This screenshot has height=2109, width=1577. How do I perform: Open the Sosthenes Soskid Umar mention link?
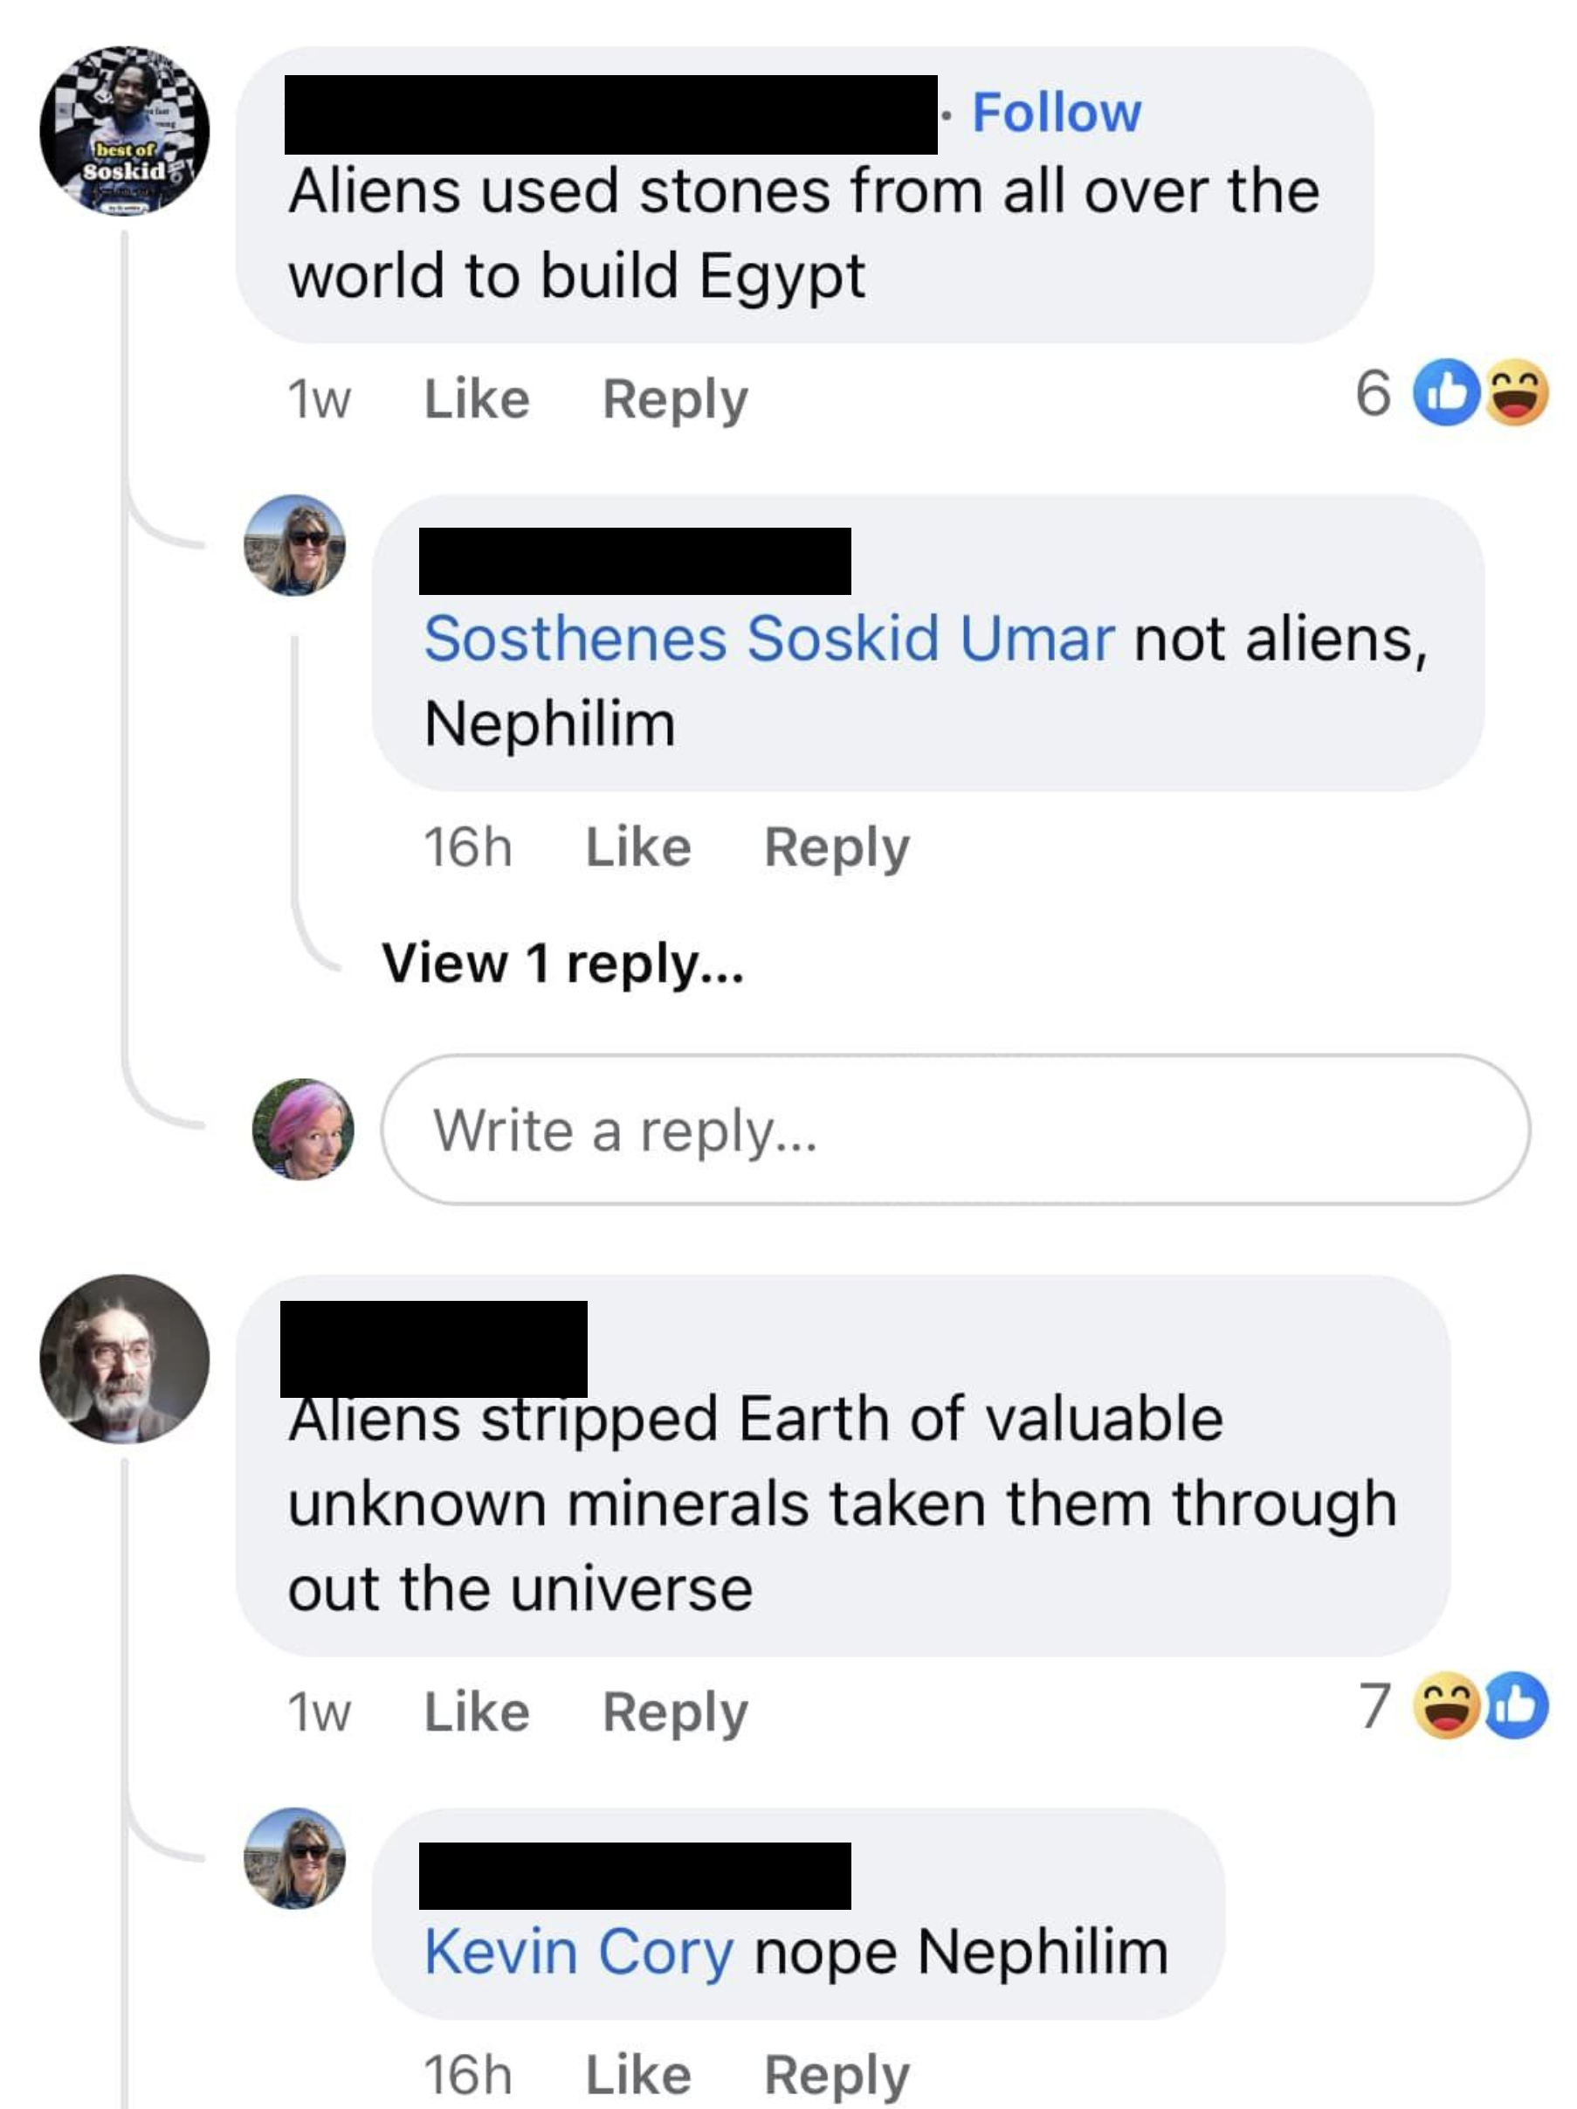(x=769, y=638)
